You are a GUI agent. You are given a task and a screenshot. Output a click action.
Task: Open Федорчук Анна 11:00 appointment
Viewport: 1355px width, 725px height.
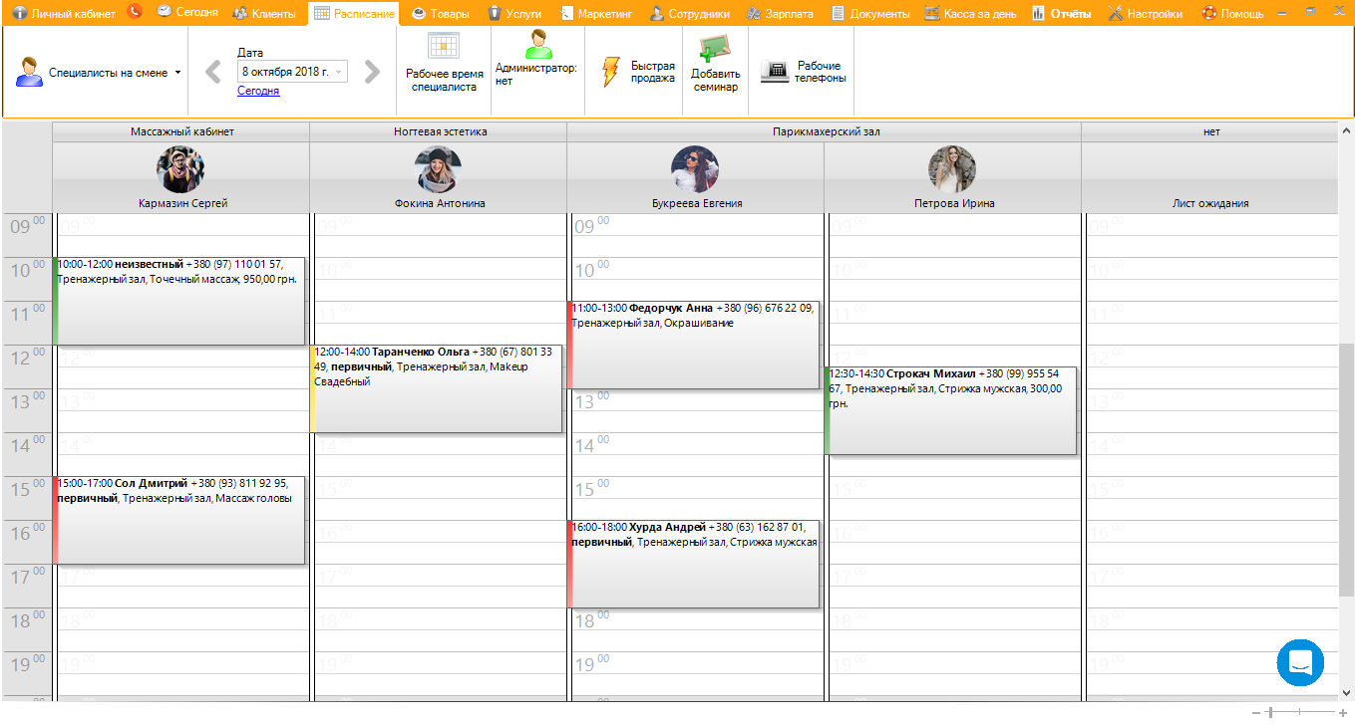point(693,345)
